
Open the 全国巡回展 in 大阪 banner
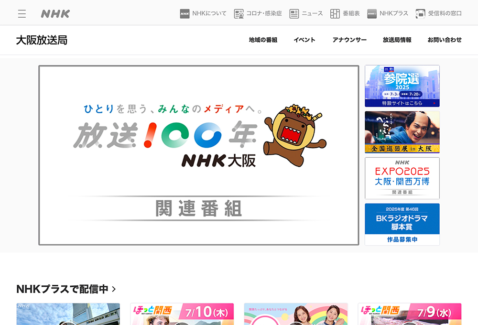click(402, 132)
